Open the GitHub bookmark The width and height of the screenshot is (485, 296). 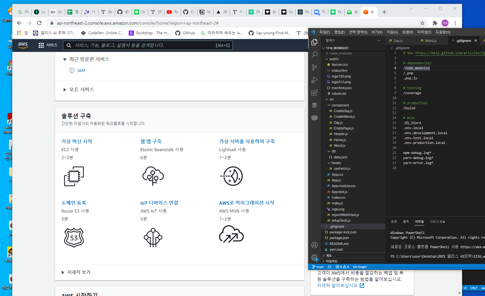(185, 33)
